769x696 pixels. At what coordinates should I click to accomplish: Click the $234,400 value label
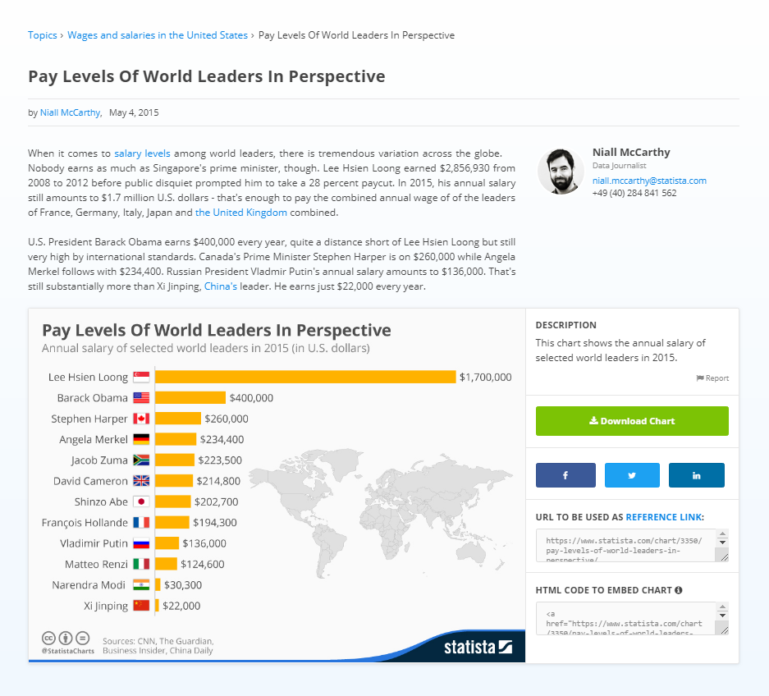point(222,439)
